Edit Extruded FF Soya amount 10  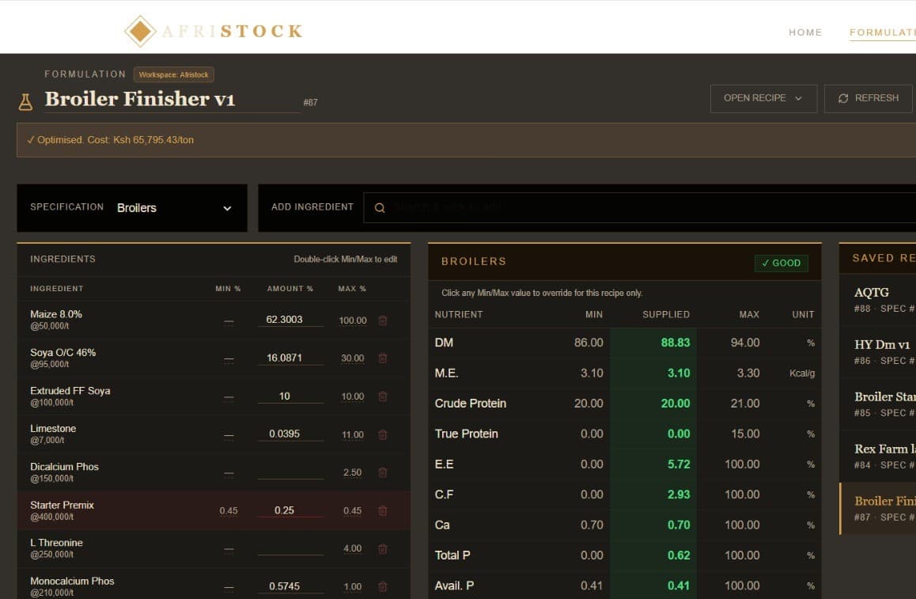(290, 396)
